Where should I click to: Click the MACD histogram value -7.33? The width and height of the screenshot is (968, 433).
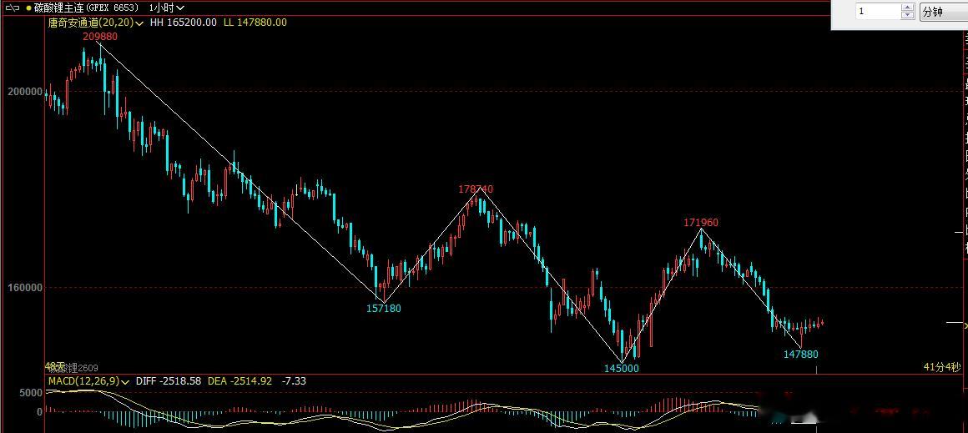(x=293, y=381)
